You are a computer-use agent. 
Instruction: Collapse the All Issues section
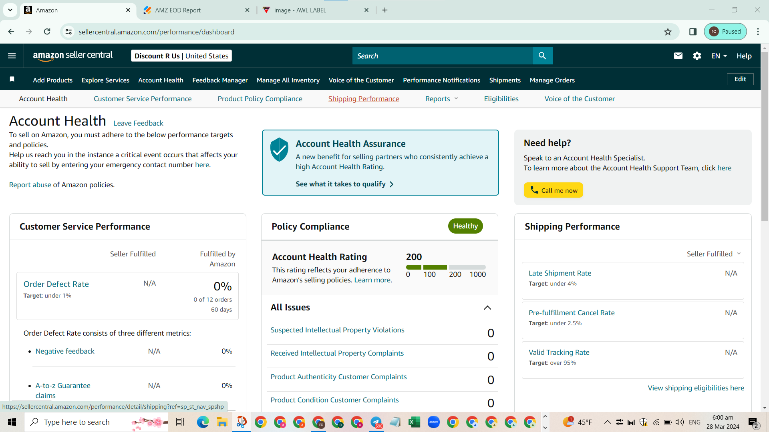pyautogui.click(x=487, y=308)
